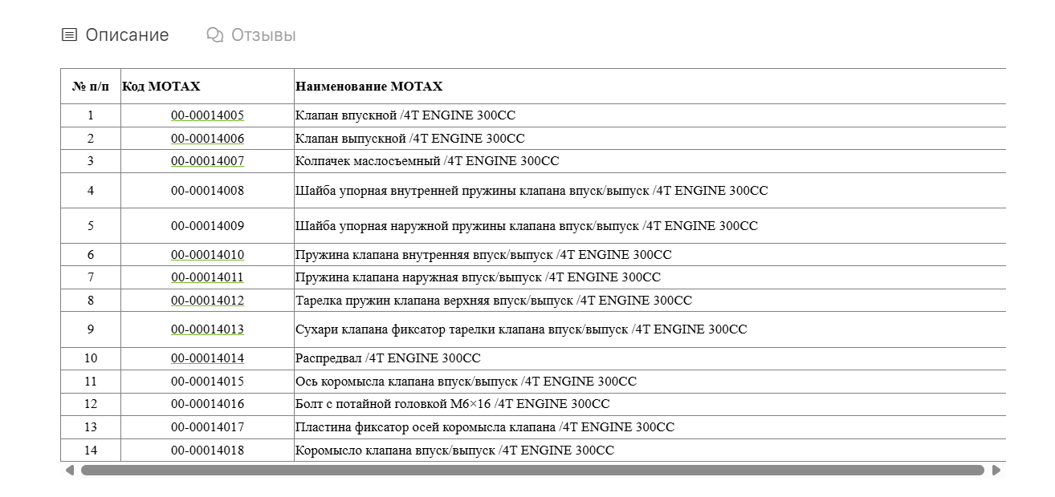
Task: Select 'Шайба упорная наружной пружины' name cell
Action: (650, 226)
